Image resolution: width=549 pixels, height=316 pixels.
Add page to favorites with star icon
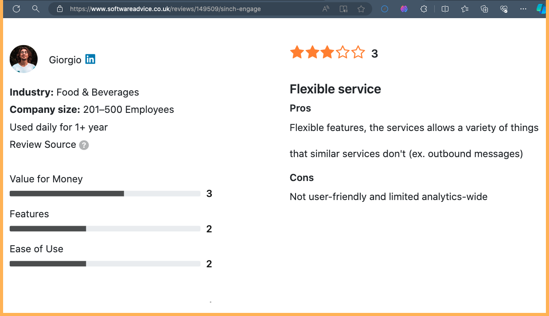tap(361, 9)
